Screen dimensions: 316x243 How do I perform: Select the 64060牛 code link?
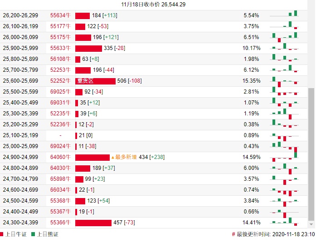60,157
